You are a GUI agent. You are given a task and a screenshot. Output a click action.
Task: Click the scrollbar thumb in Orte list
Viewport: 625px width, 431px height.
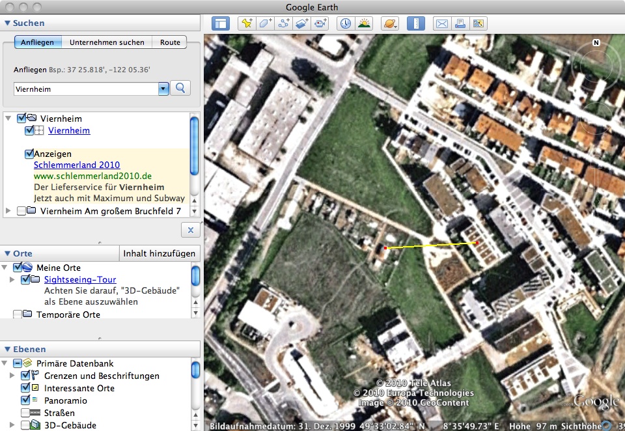point(195,276)
